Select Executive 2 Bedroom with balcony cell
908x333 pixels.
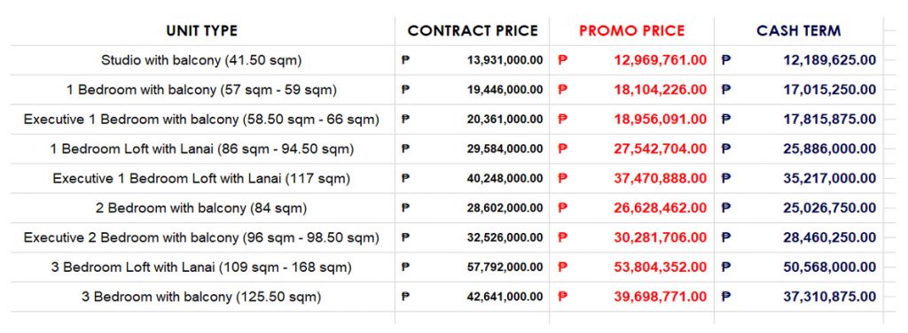[201, 237]
